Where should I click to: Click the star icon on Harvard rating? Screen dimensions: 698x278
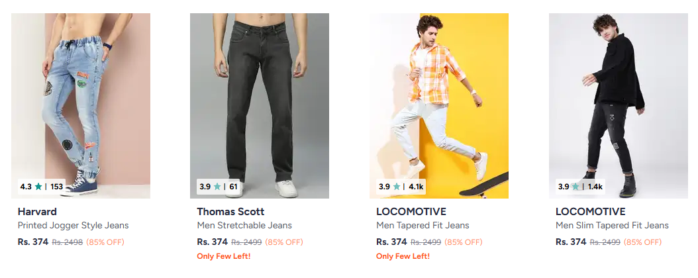click(38, 187)
